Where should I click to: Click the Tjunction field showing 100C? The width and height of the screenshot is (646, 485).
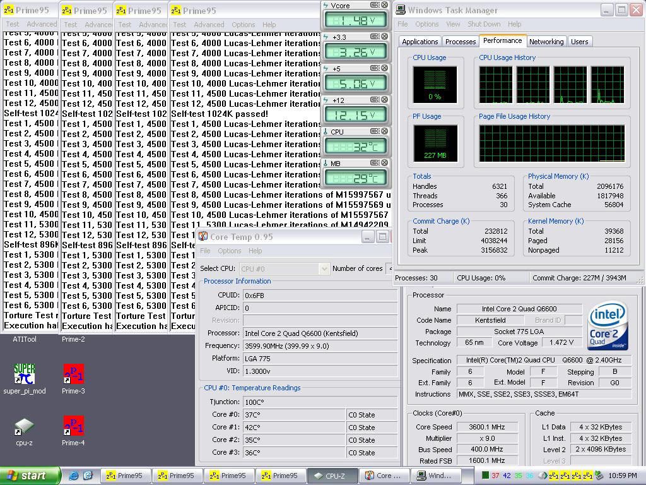point(320,402)
